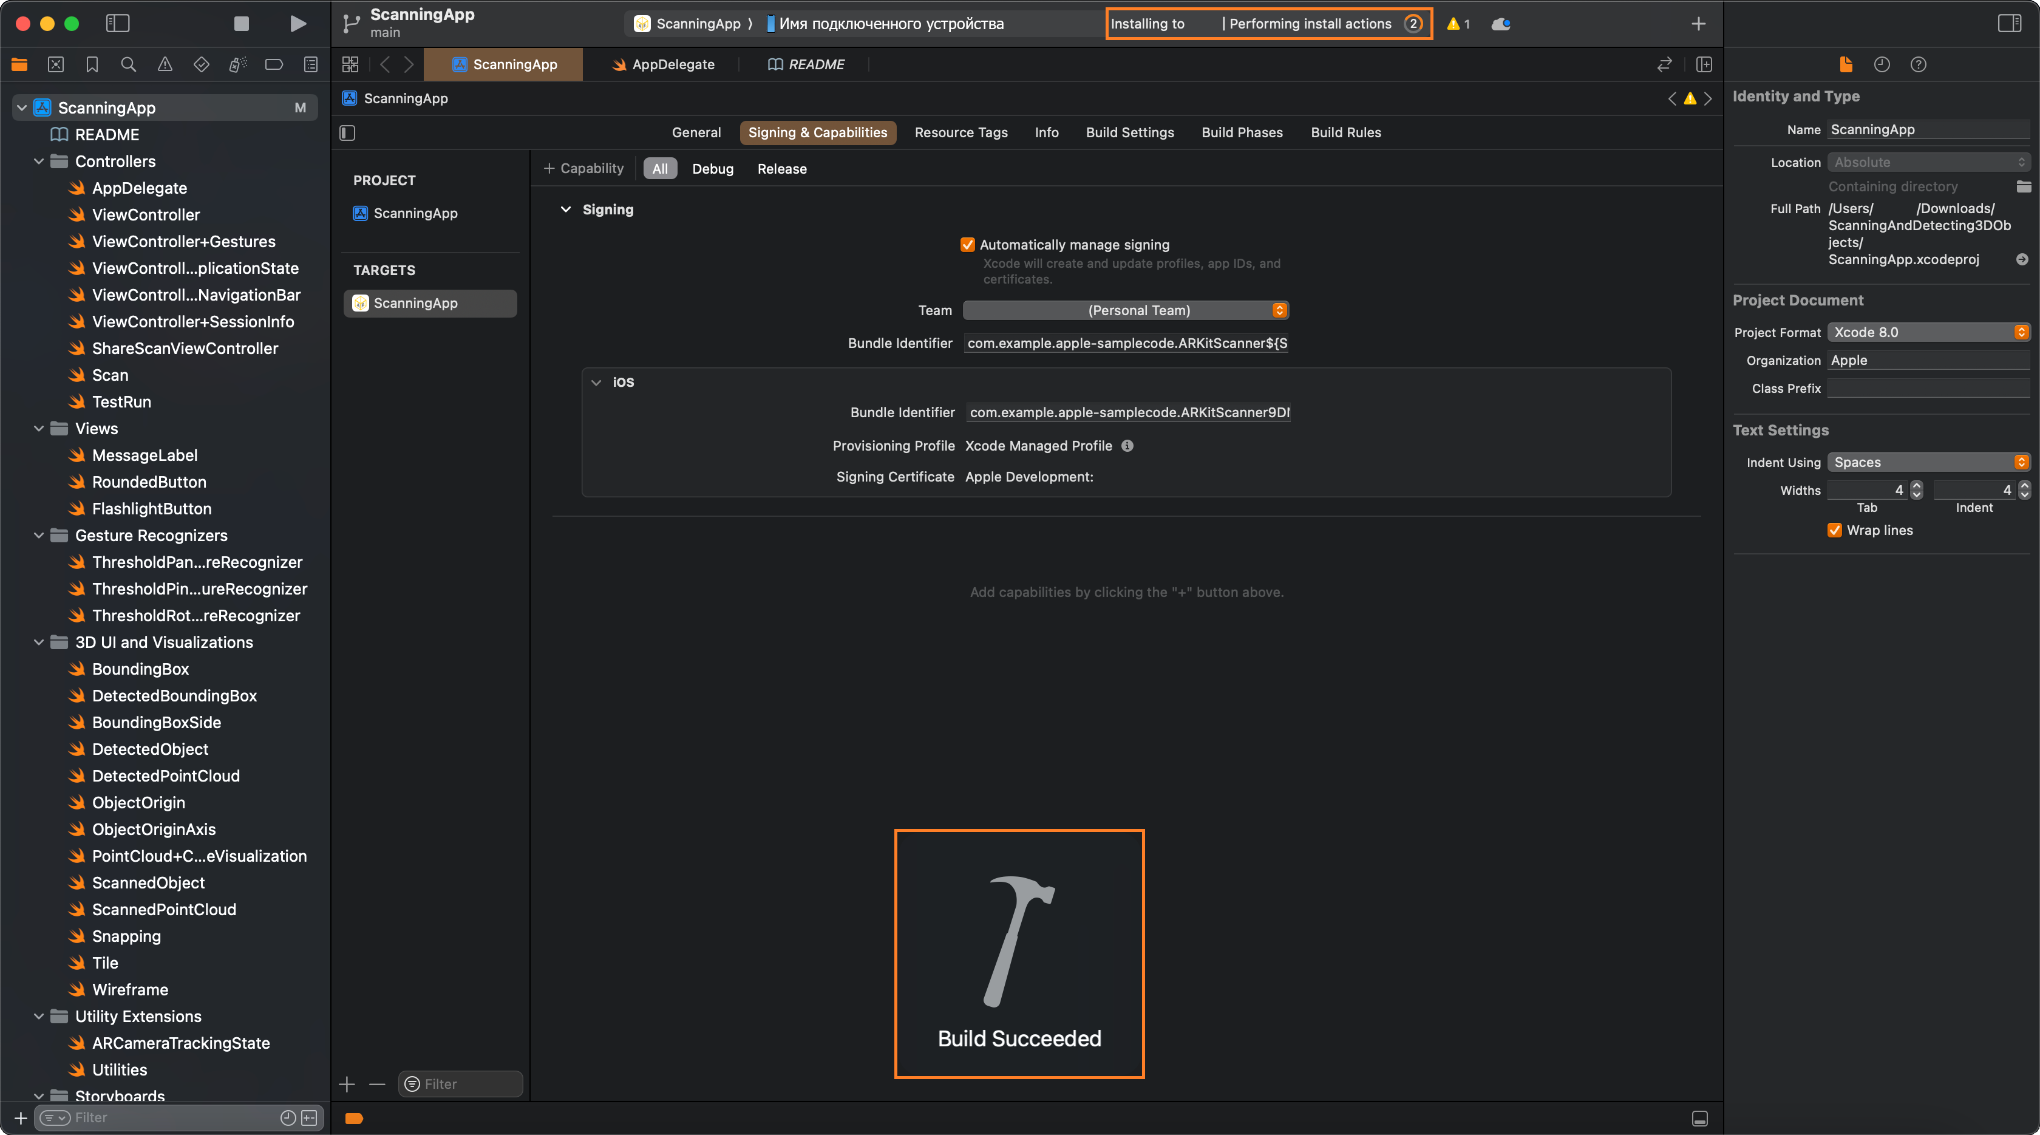Toggle the right inspector panel icon
This screenshot has width=2040, height=1135.
coord(2009,24)
